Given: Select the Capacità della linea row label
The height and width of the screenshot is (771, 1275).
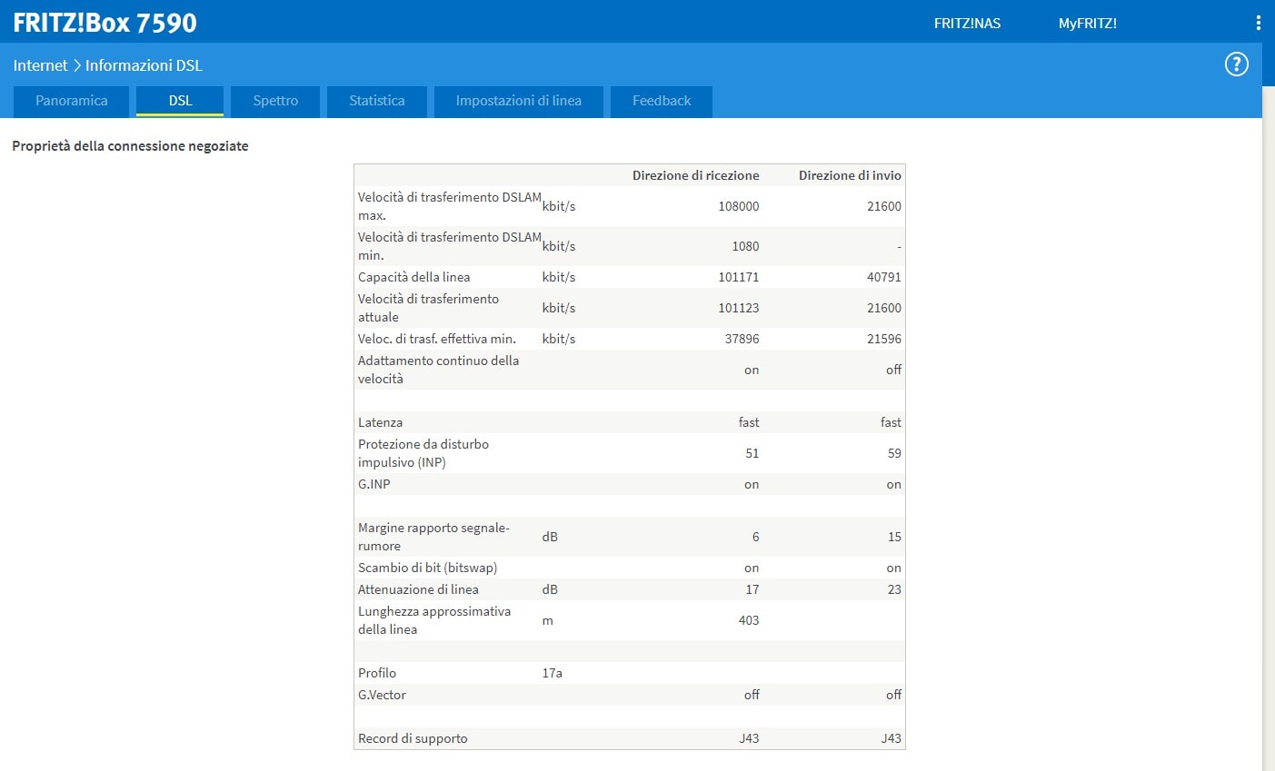Looking at the screenshot, I should pyautogui.click(x=413, y=277).
